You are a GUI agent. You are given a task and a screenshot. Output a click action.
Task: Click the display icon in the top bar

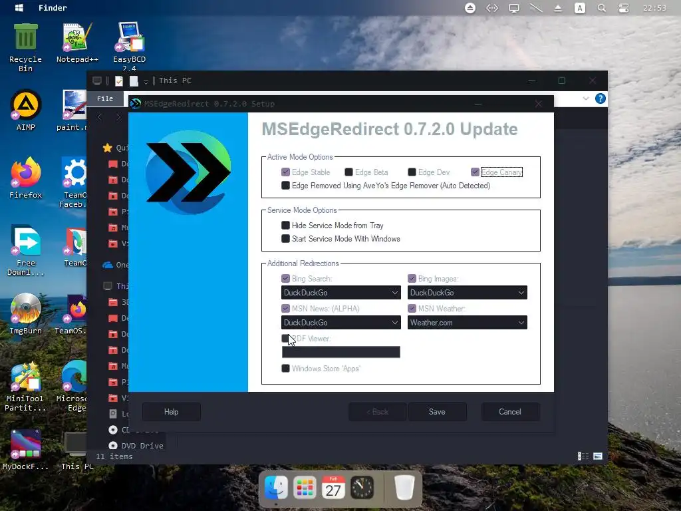pos(514,8)
